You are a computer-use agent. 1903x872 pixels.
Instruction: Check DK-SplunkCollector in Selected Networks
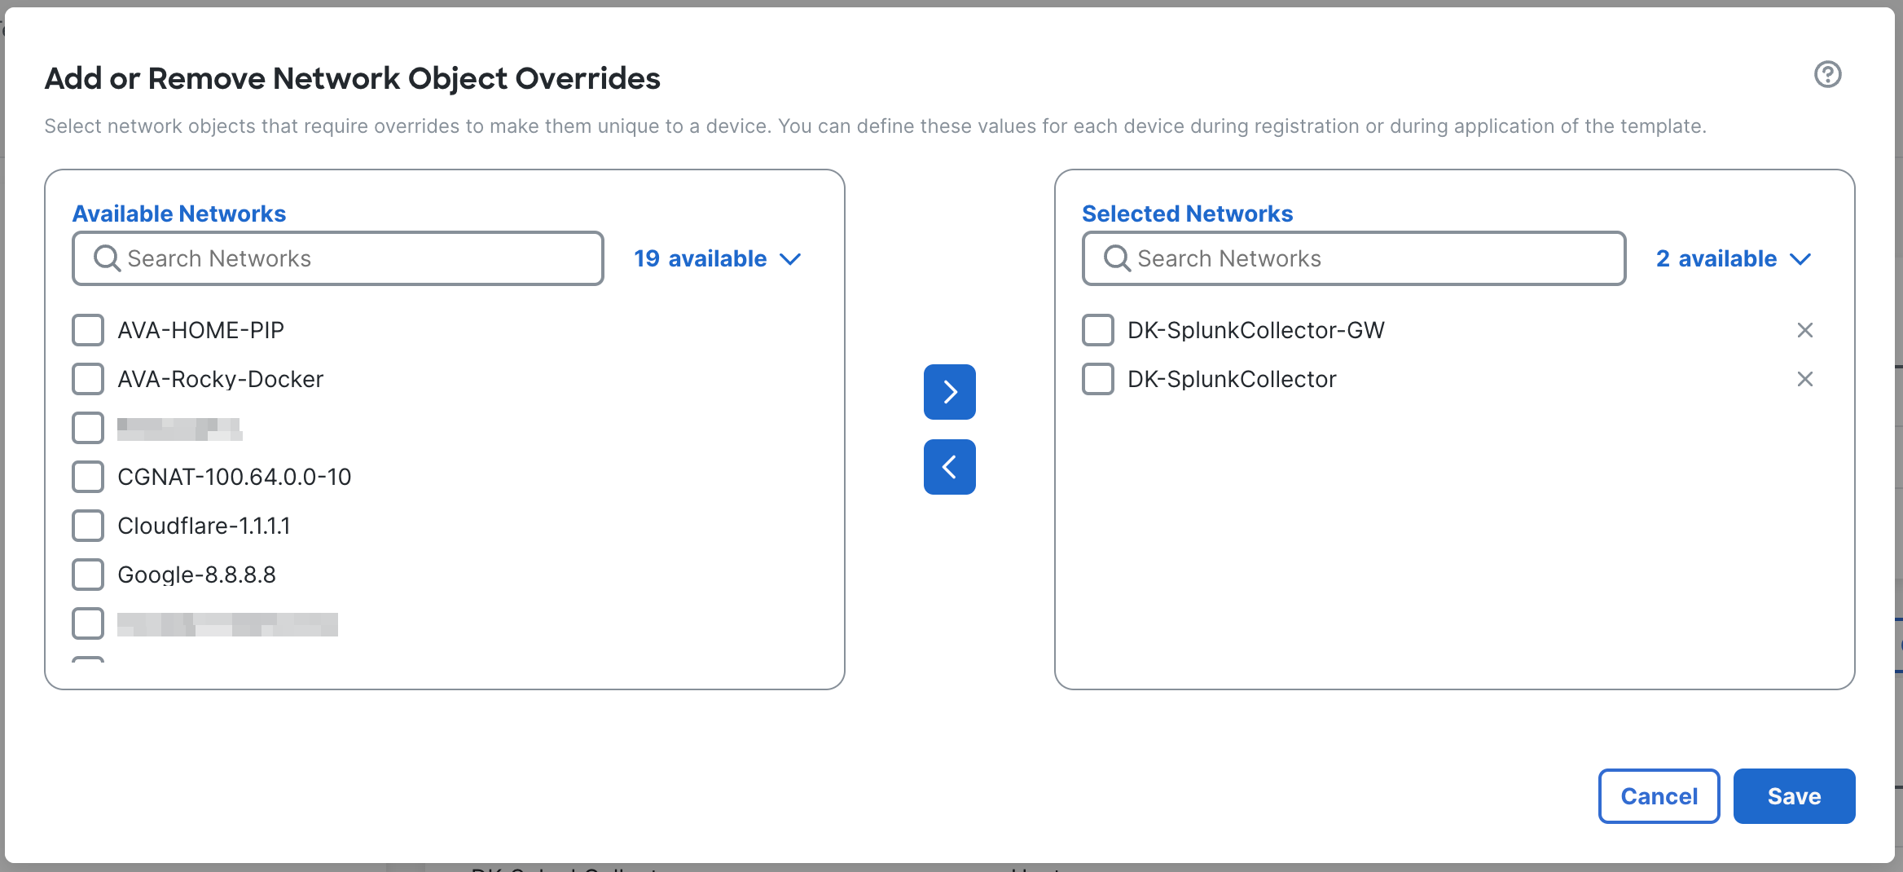click(1097, 379)
